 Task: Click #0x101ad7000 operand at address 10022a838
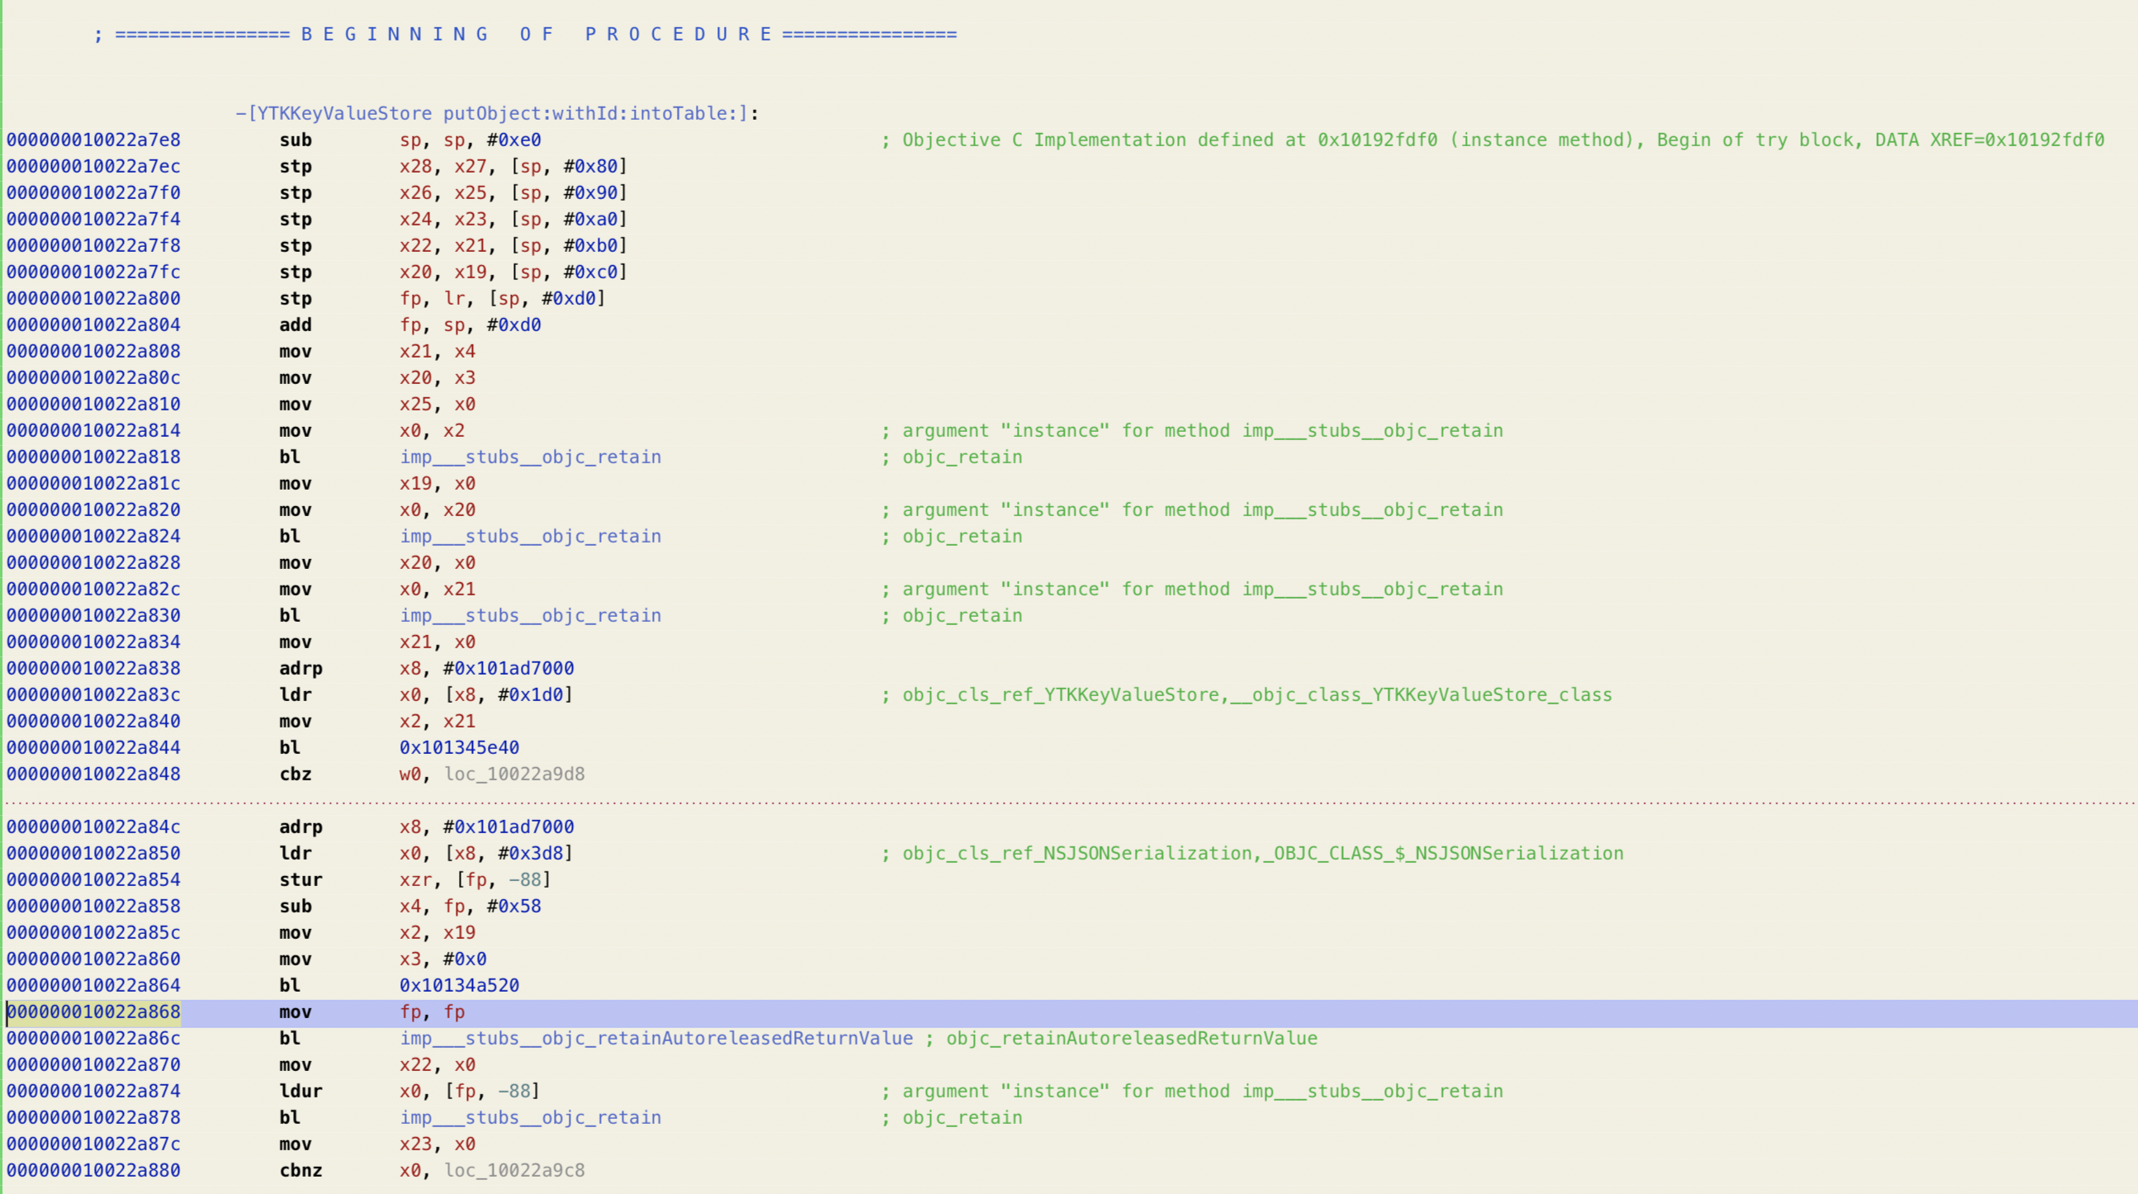pos(508,668)
